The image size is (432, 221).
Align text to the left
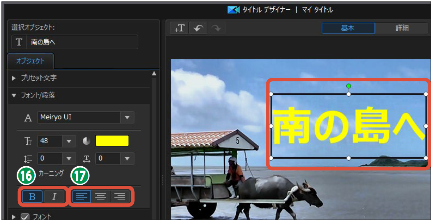tap(82, 197)
